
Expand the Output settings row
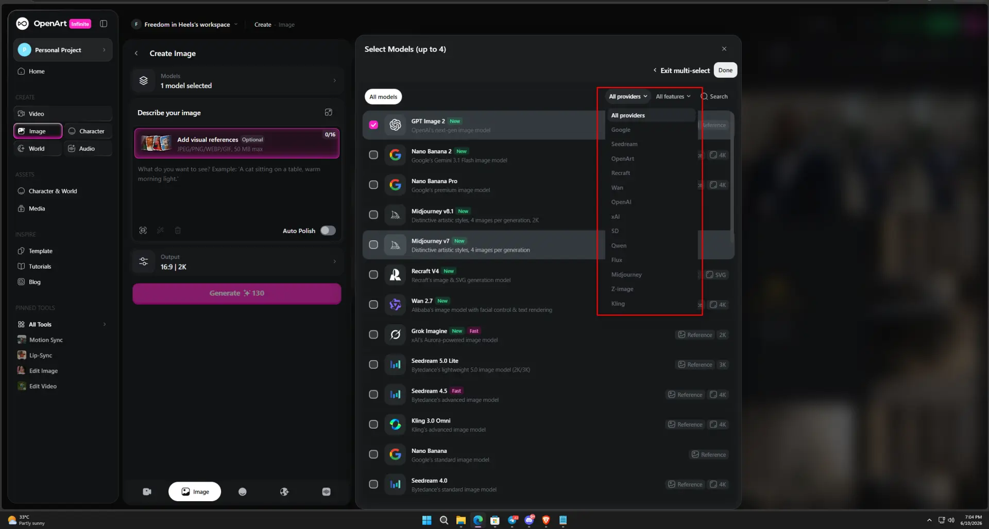tap(237, 262)
